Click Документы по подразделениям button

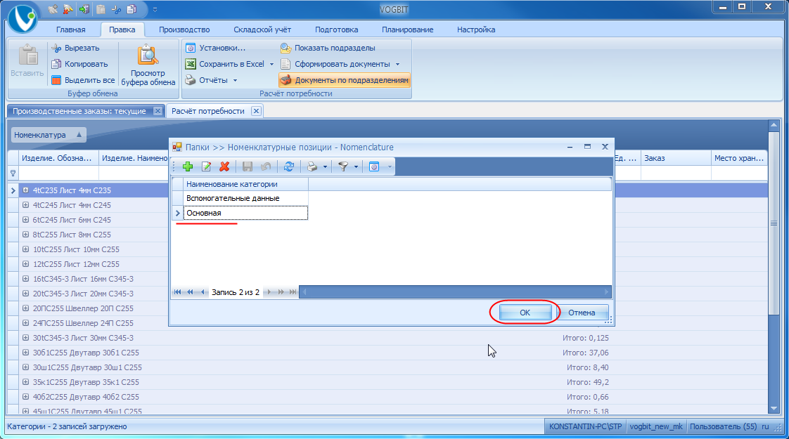pos(344,80)
